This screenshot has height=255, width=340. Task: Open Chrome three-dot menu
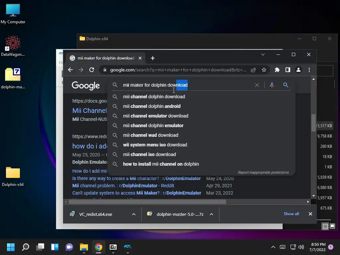pos(309,70)
